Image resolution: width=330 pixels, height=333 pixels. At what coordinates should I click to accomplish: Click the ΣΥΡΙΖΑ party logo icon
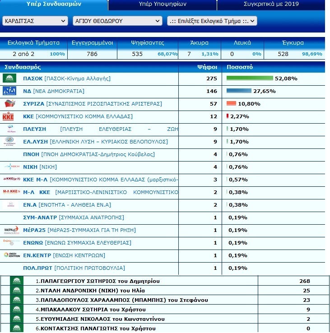click(10, 103)
